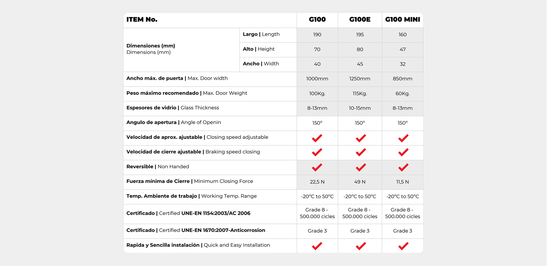This screenshot has width=547, height=266.
Task: Click the Largo | Length row label
Action: (x=261, y=34)
